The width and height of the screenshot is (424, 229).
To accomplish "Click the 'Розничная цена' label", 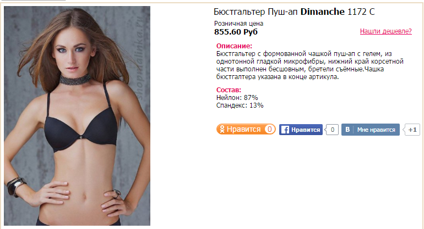I will [238, 24].
